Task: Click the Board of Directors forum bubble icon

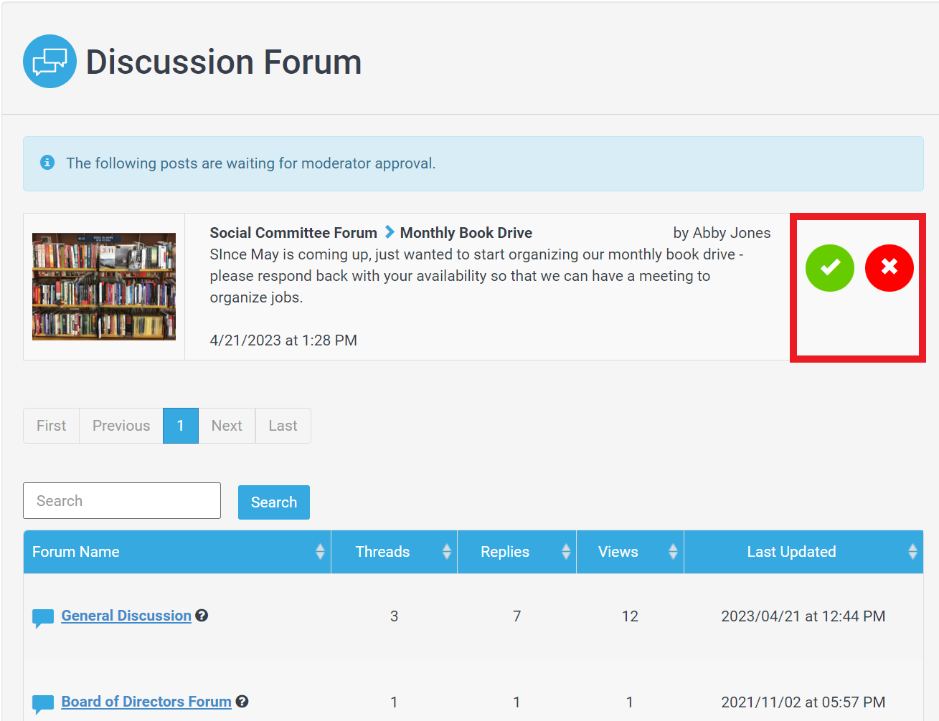Action: 43,704
